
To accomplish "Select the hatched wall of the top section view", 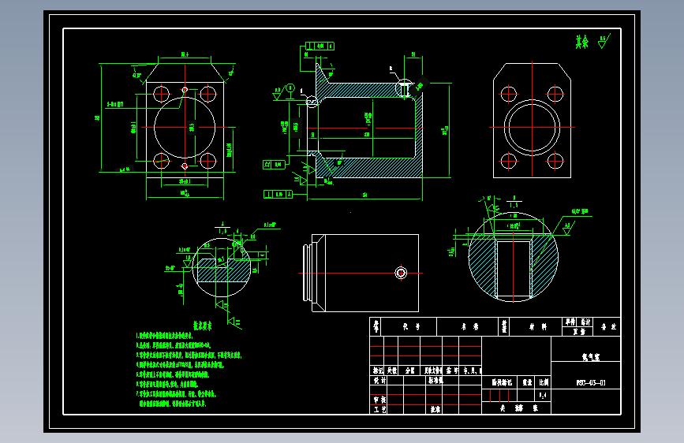I will pos(362,90).
